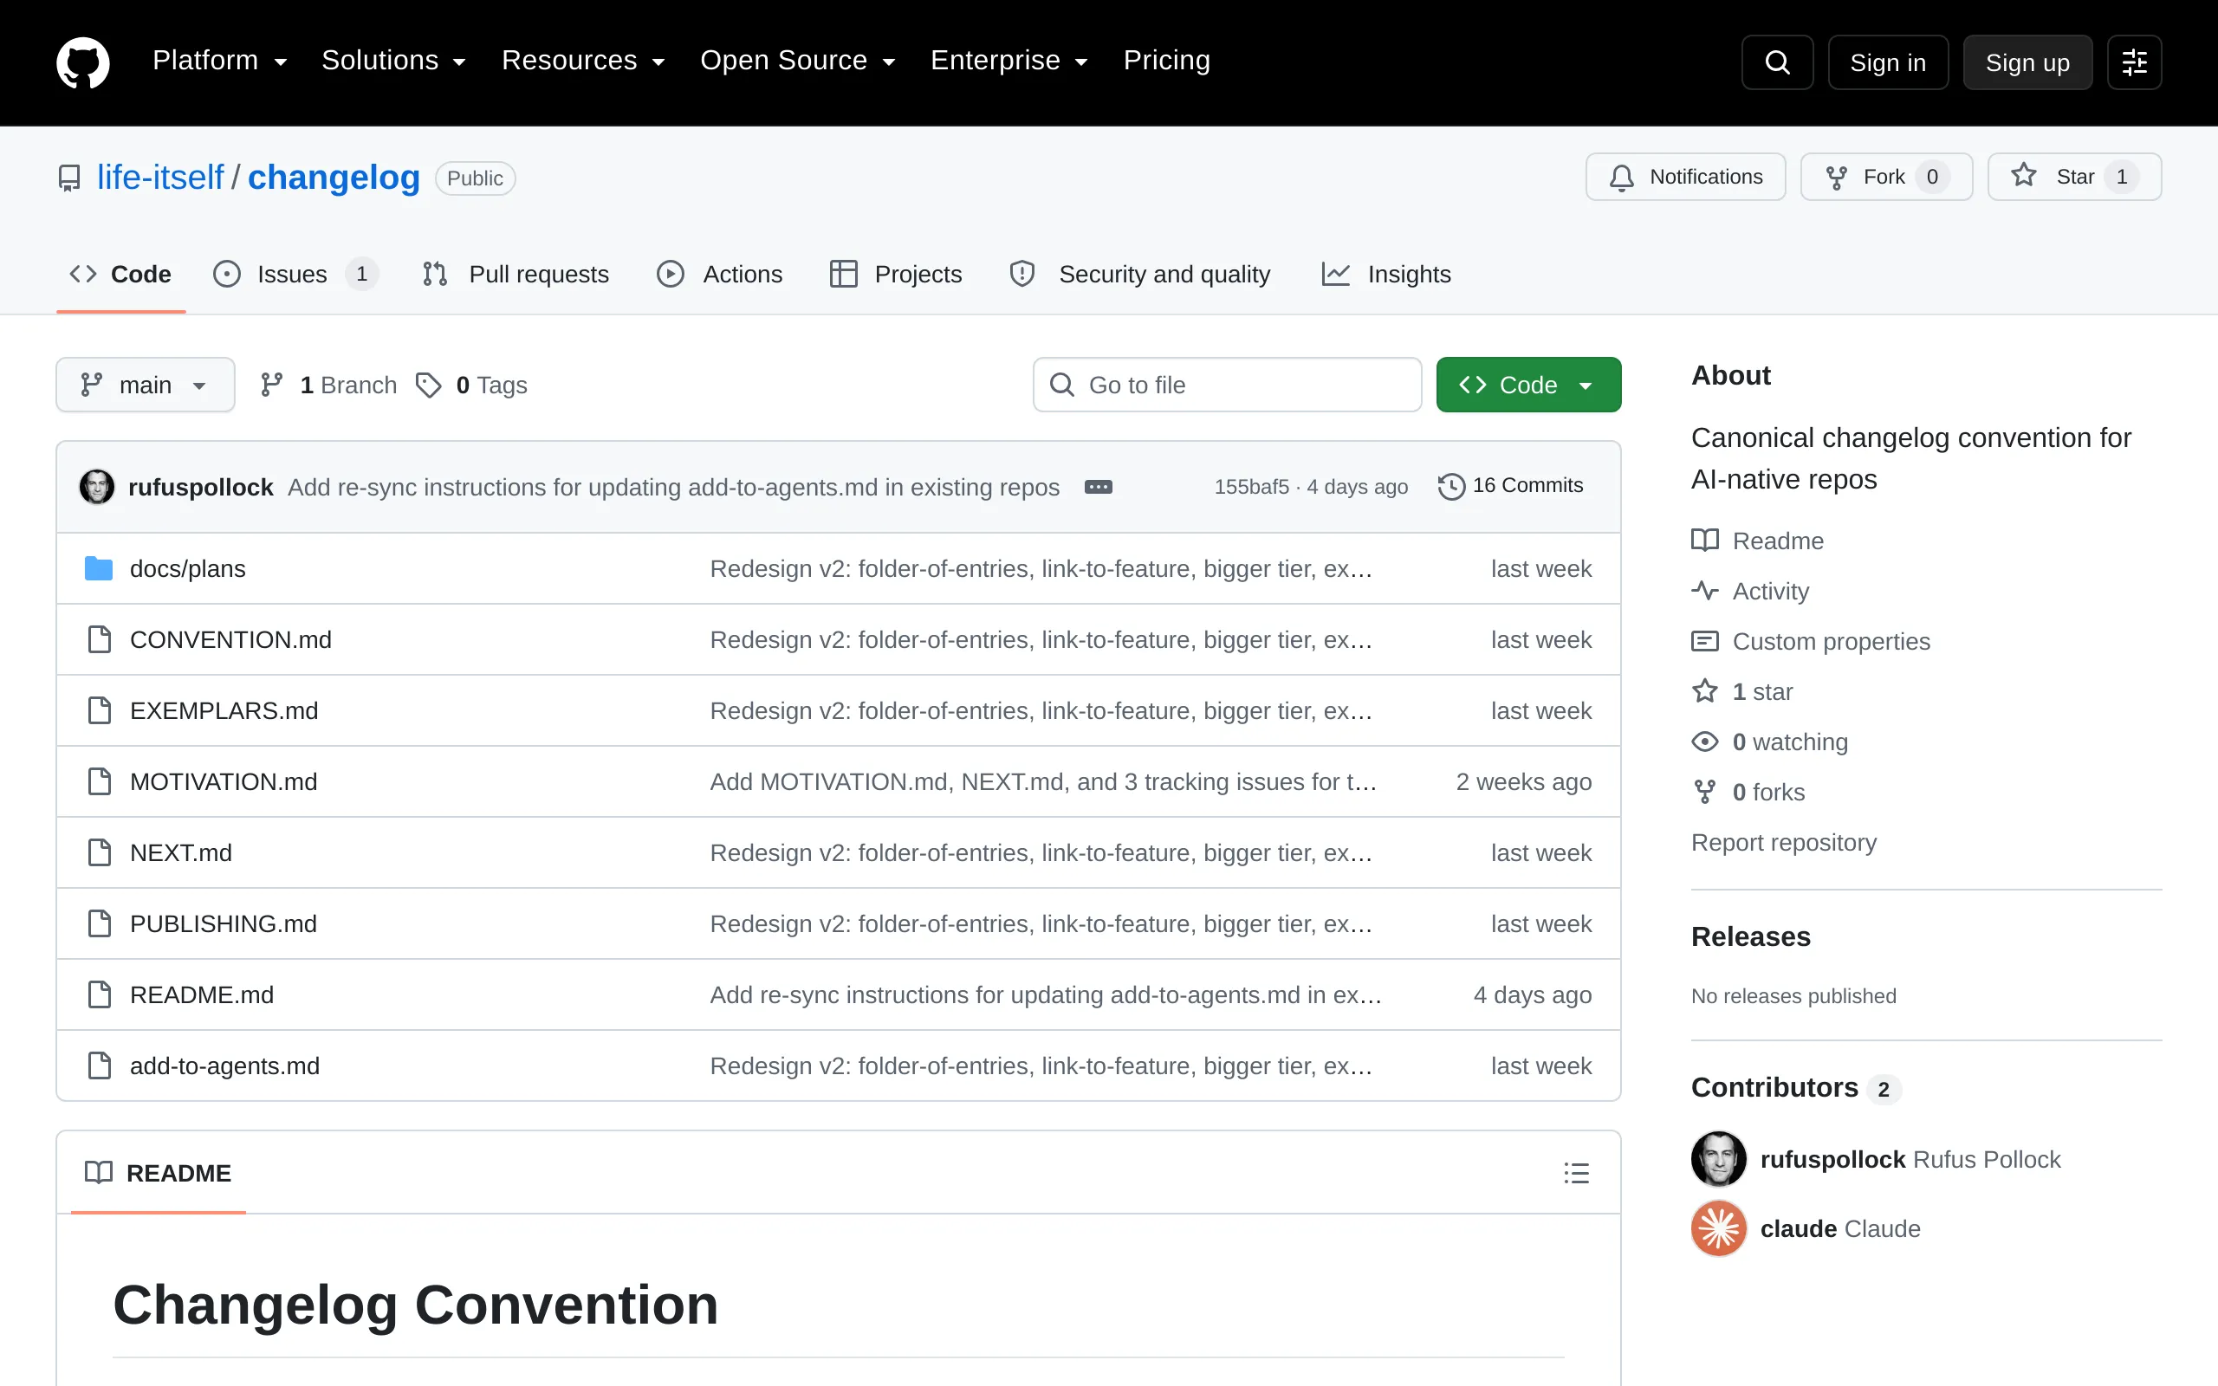This screenshot has width=2218, height=1386.
Task: Click rufuspollock's avatar in latest commit row
Action: 97,487
